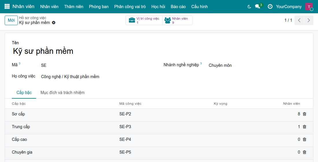Open Nhân viên menu item
The width and height of the screenshot is (318, 162).
49,7
